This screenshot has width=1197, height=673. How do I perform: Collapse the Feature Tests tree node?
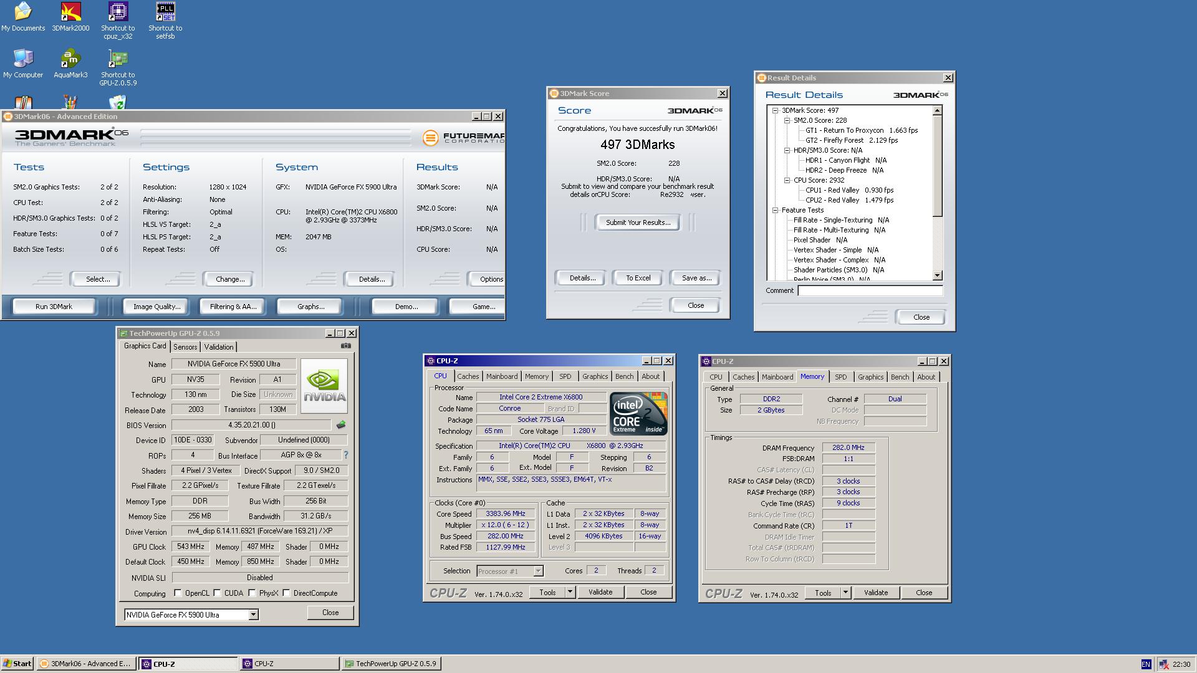click(776, 210)
